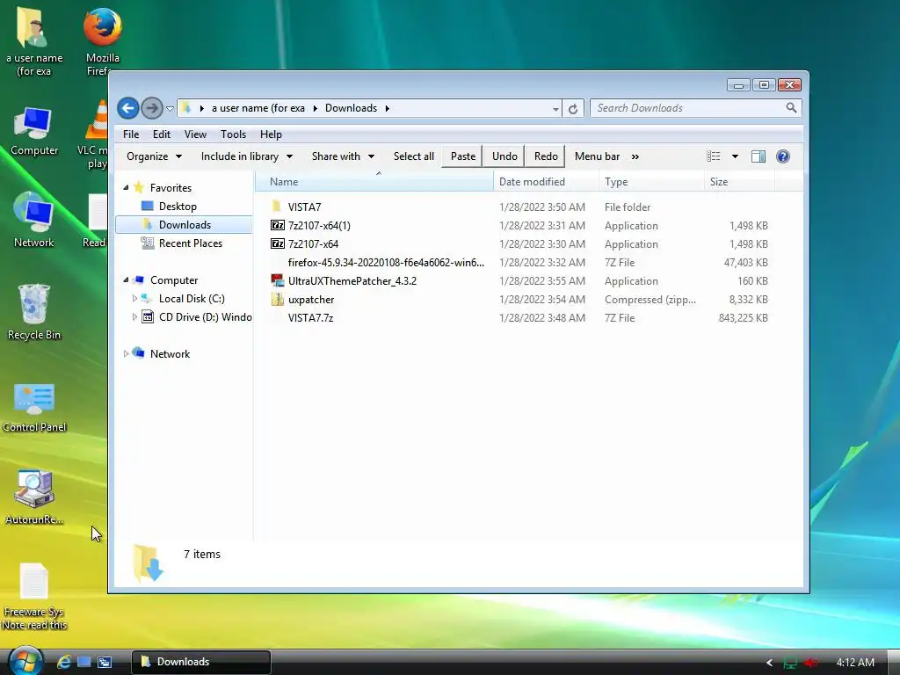Select Downloads in Favorites

(185, 224)
